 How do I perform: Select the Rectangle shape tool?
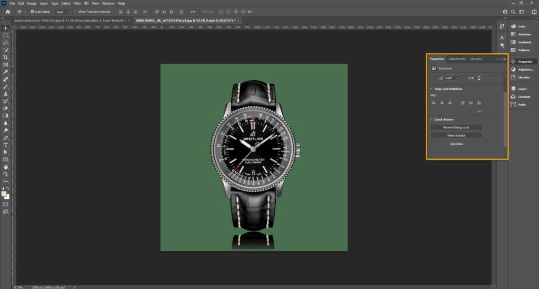[5, 160]
